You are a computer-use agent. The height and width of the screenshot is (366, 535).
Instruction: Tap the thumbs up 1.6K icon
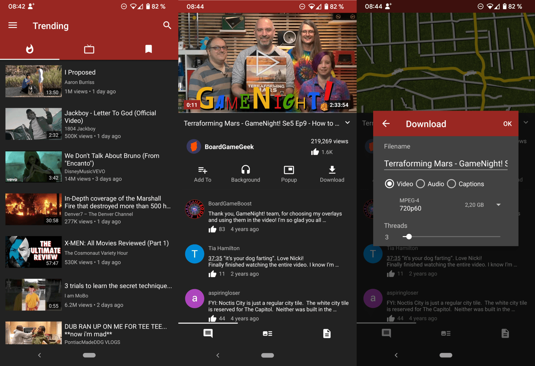pos(315,152)
